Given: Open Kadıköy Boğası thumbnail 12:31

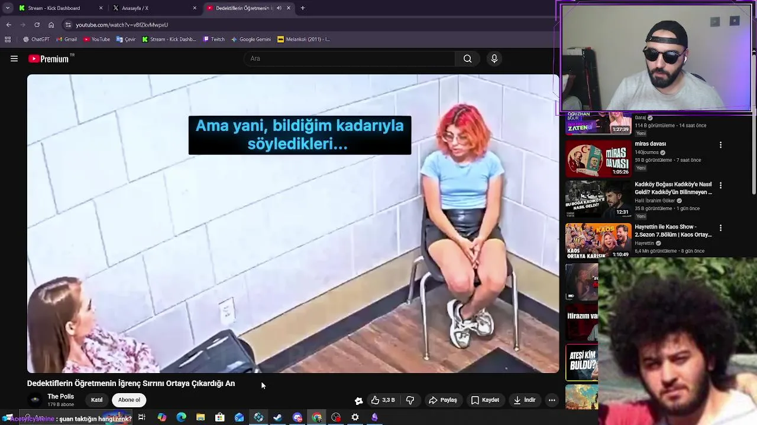Looking at the screenshot, I should 599,199.
